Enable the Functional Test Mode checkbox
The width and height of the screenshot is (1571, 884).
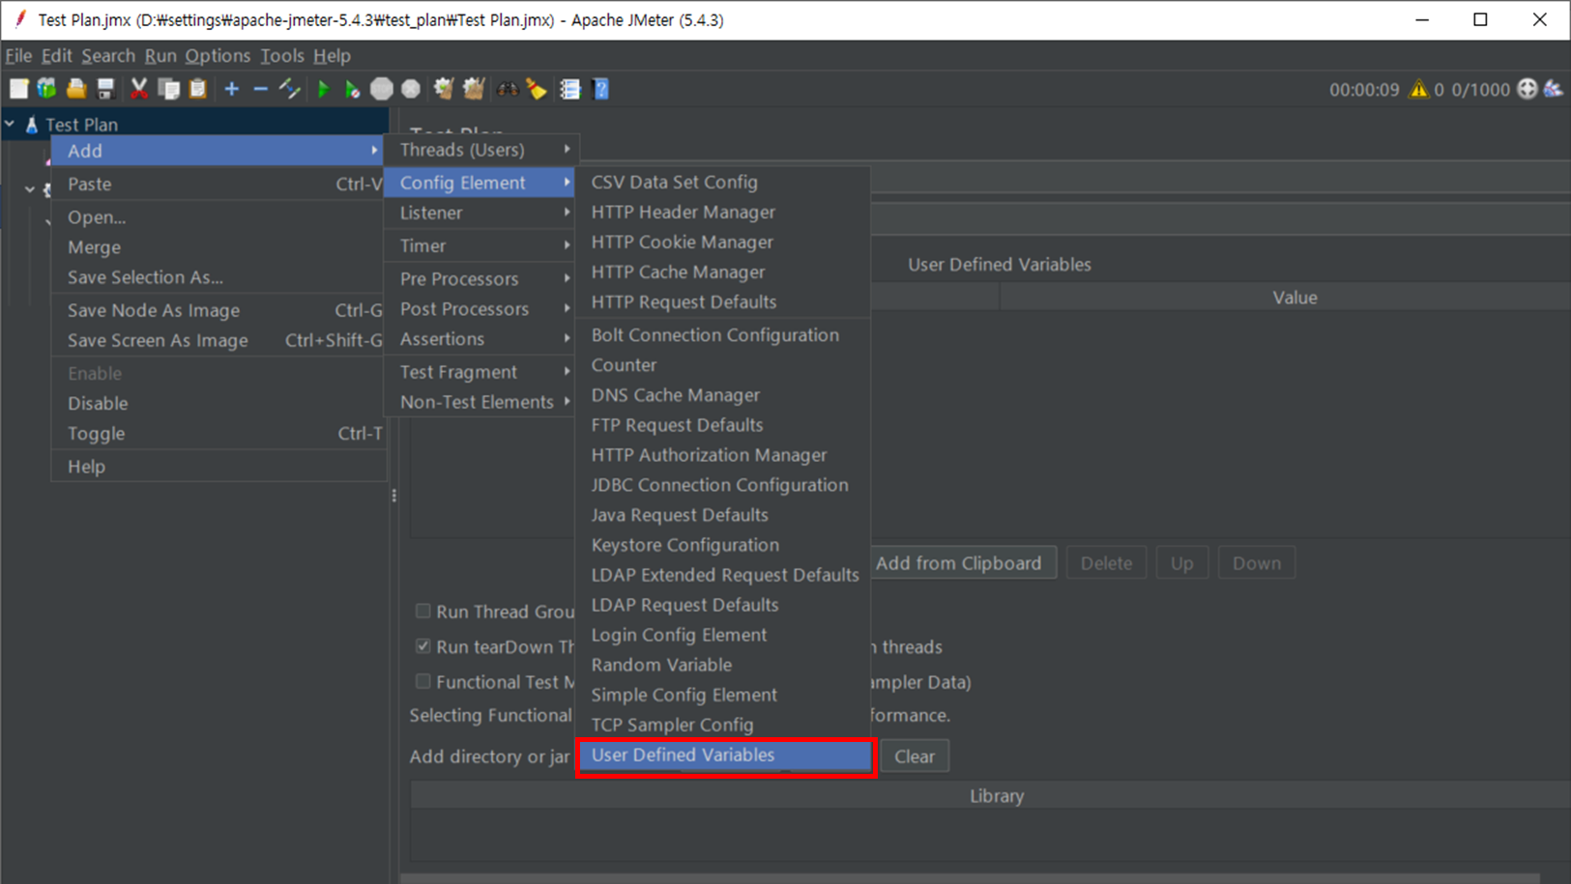pos(422,681)
